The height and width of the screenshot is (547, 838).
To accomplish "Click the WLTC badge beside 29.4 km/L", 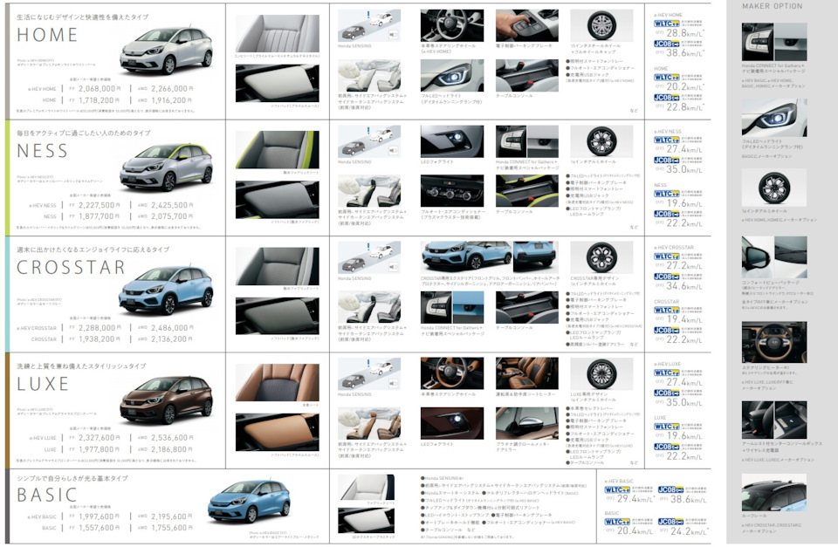I will click(x=617, y=489).
